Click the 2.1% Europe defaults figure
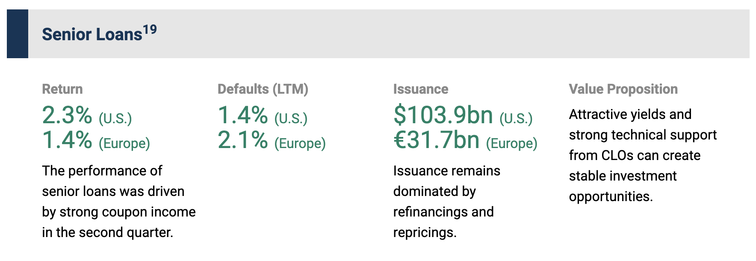The image size is (756, 261). tap(243, 140)
